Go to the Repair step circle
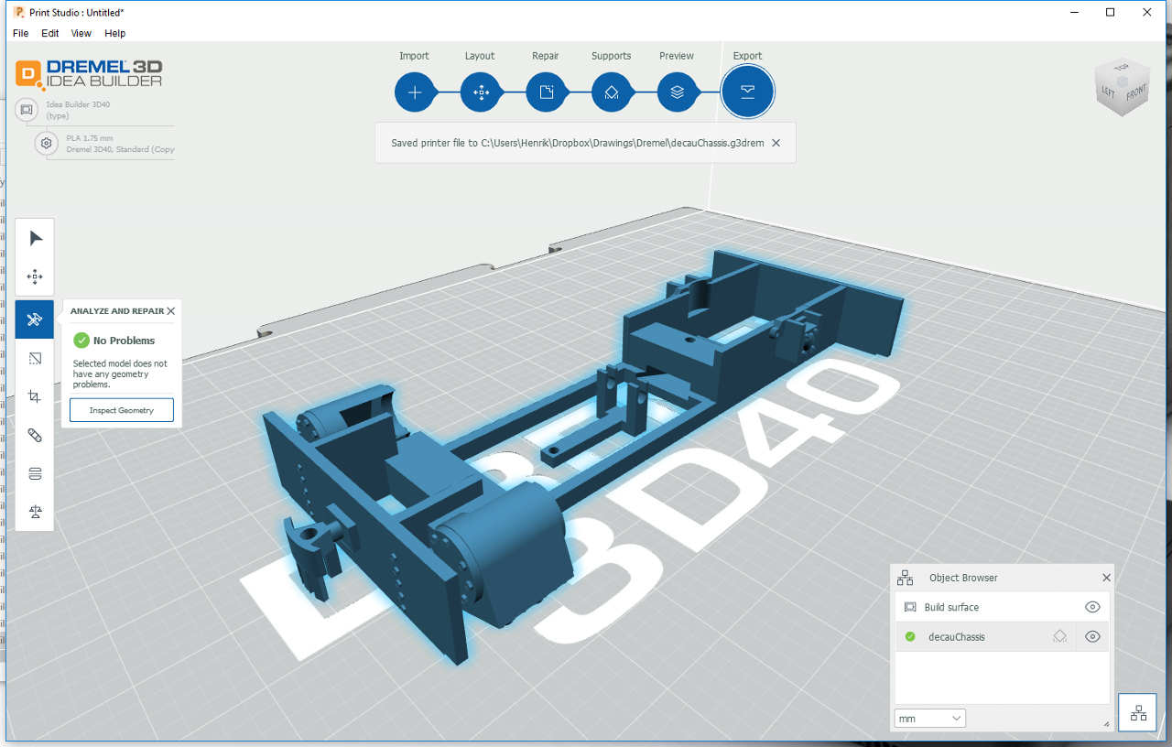Image resolution: width=1172 pixels, height=747 pixels. 546,92
